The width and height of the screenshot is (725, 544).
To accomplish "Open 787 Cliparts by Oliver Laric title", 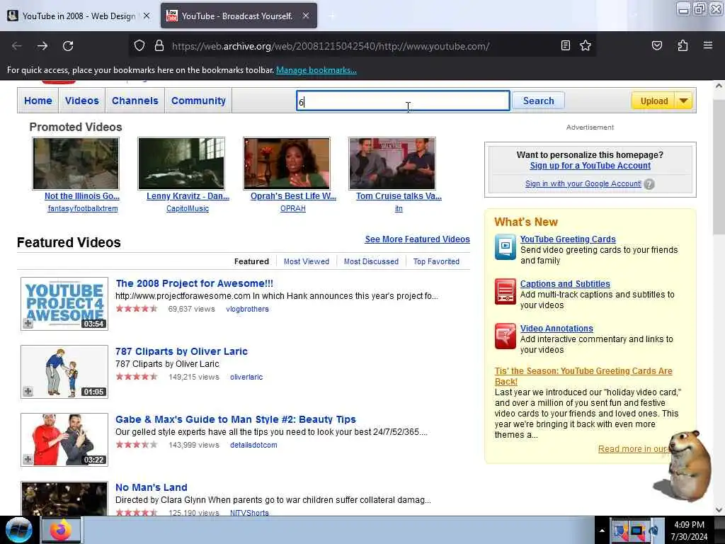I will 181,351.
